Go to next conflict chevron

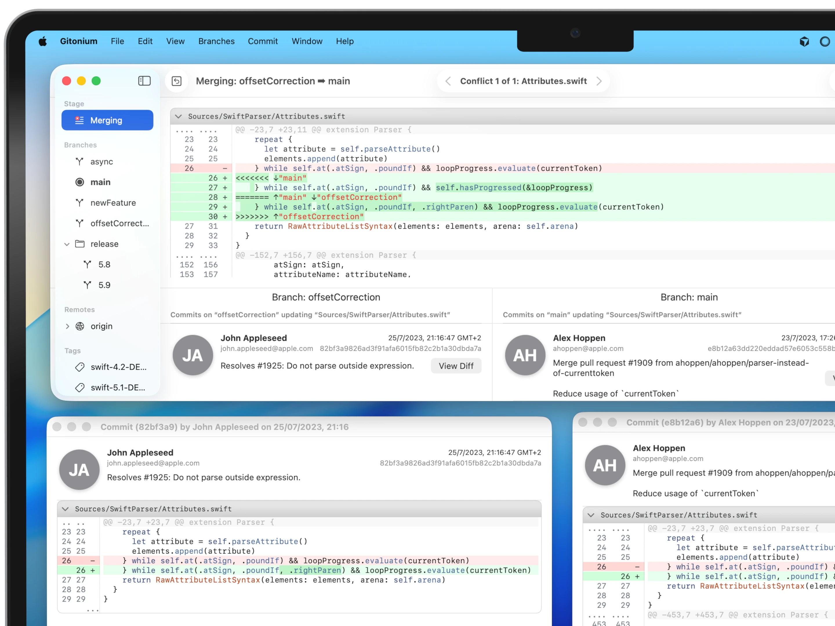pos(599,81)
